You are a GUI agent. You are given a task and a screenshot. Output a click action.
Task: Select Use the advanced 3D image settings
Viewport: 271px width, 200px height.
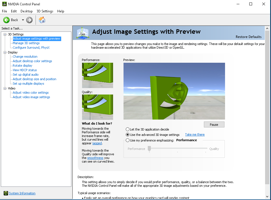pos(127,135)
